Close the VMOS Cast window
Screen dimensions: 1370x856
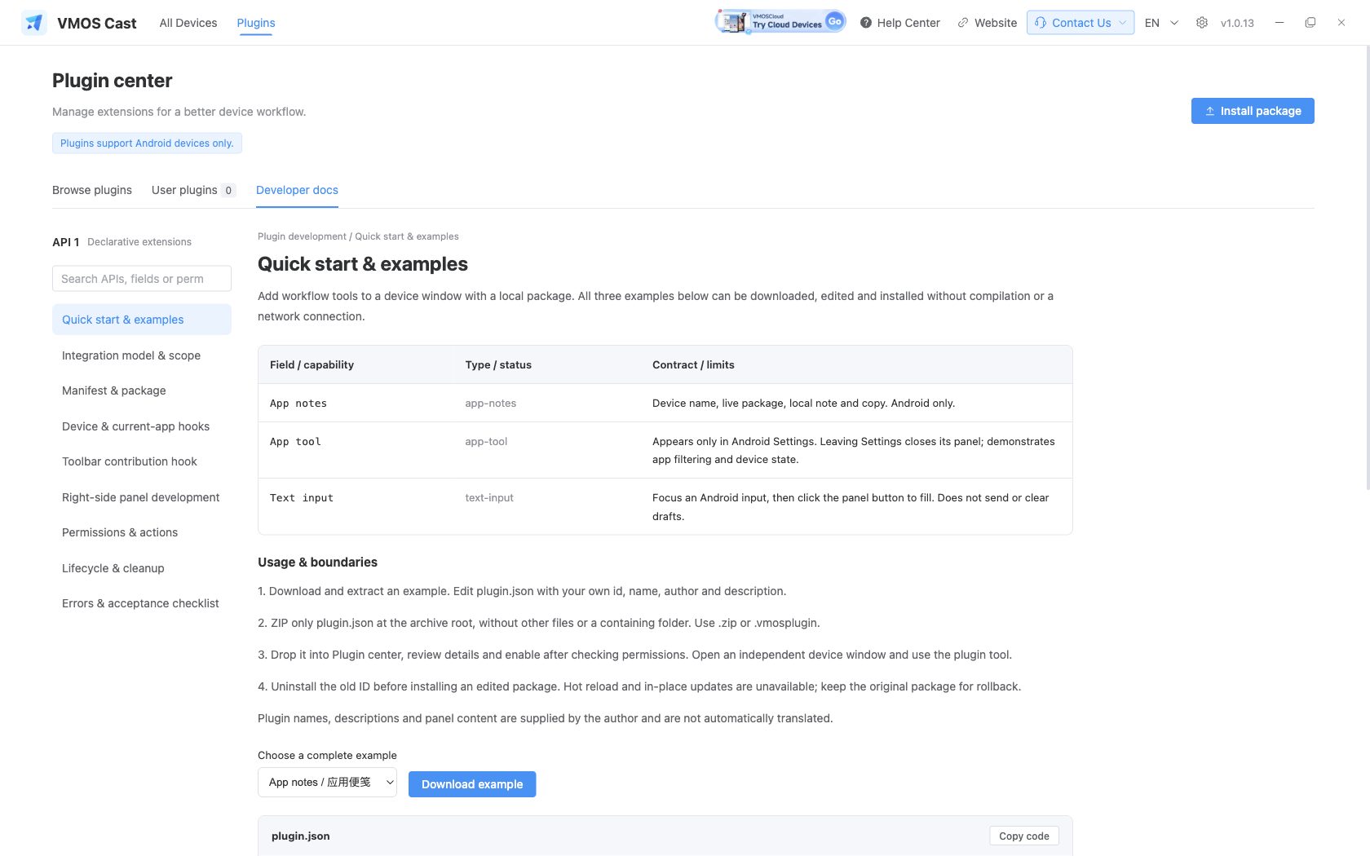(1341, 23)
